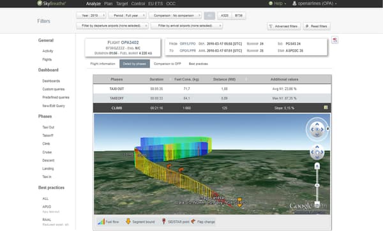Click the TAKEOFF phase row
The height and width of the screenshot is (231, 383).
[212, 98]
